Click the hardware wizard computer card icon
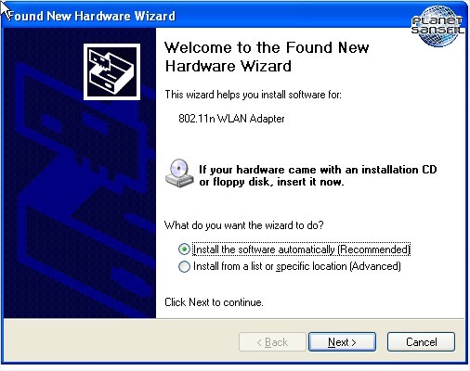Image resolution: width=470 pixels, height=371 pixels. click(111, 71)
